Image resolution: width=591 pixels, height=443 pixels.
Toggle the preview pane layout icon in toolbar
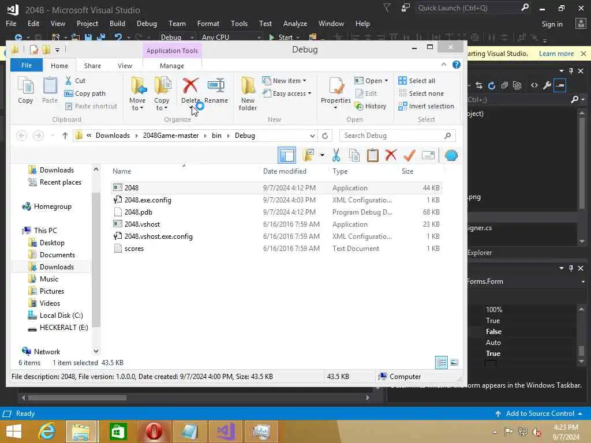(x=287, y=155)
